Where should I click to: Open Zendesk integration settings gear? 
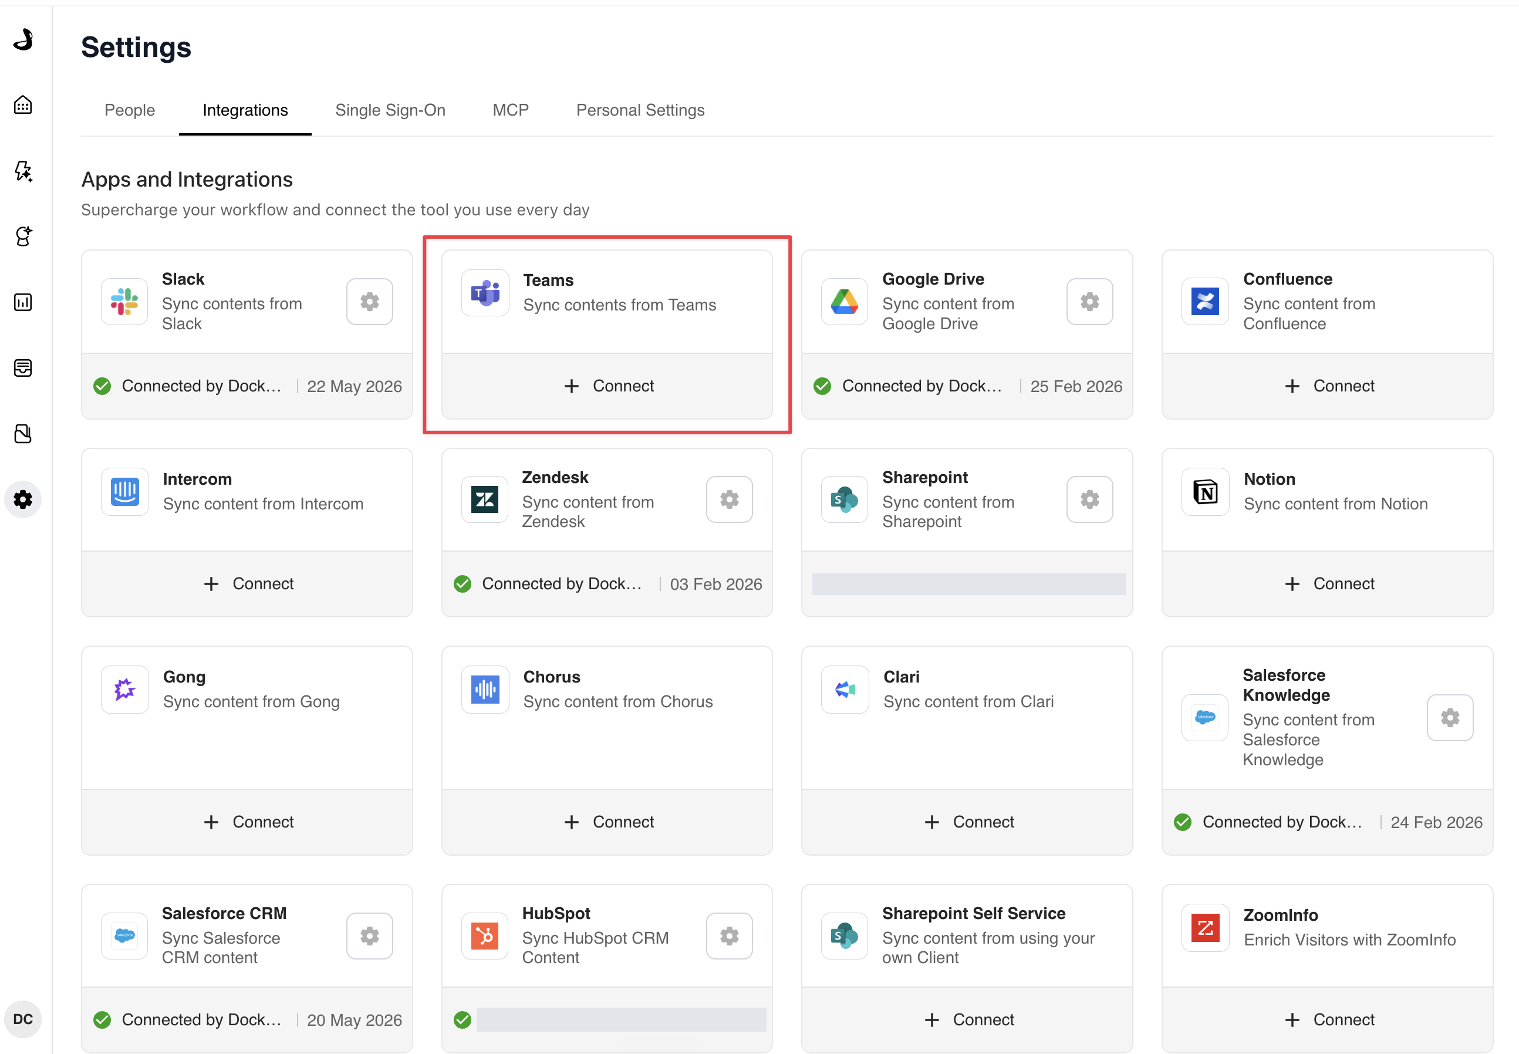click(x=729, y=499)
